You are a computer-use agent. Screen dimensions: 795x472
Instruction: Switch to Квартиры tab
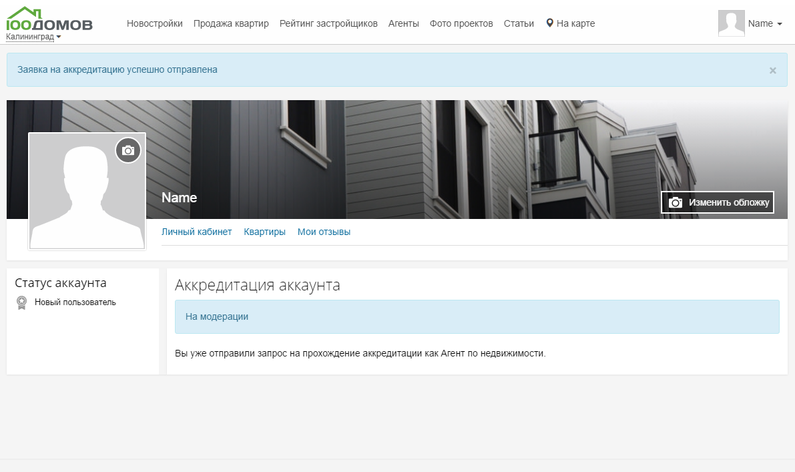[264, 232]
